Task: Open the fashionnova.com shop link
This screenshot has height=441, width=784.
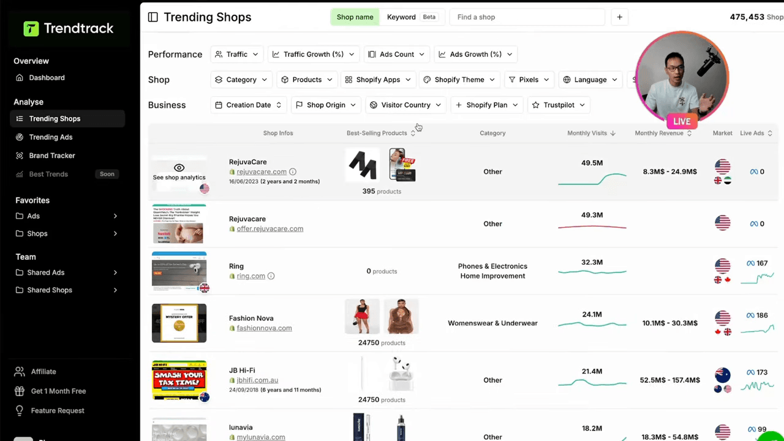Action: (x=264, y=328)
